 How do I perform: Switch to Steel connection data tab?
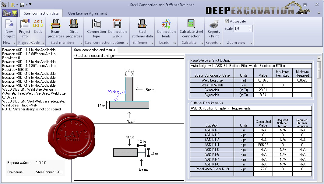[x=41, y=13]
